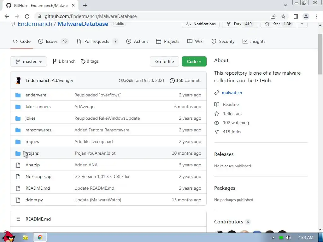Open the trojans folder
The height and width of the screenshot is (242, 323).
pyautogui.click(x=32, y=153)
